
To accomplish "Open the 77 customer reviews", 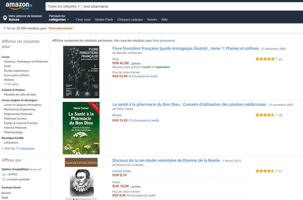I will 280,171.
